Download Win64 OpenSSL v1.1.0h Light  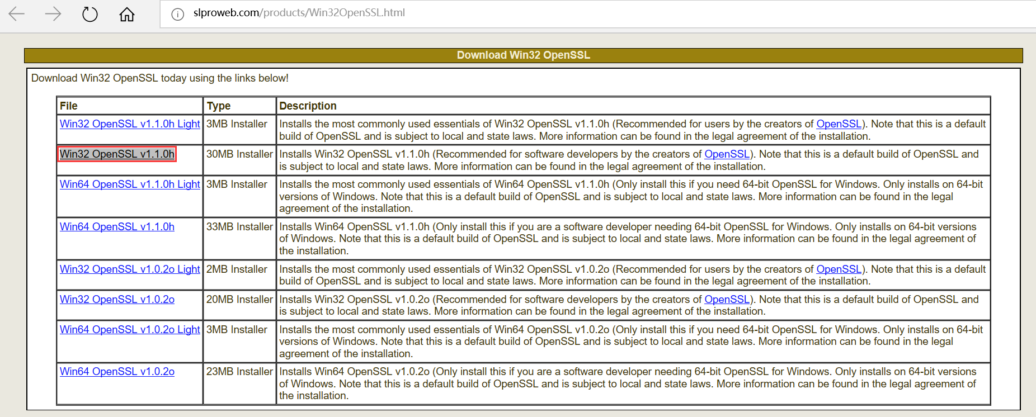pos(130,184)
